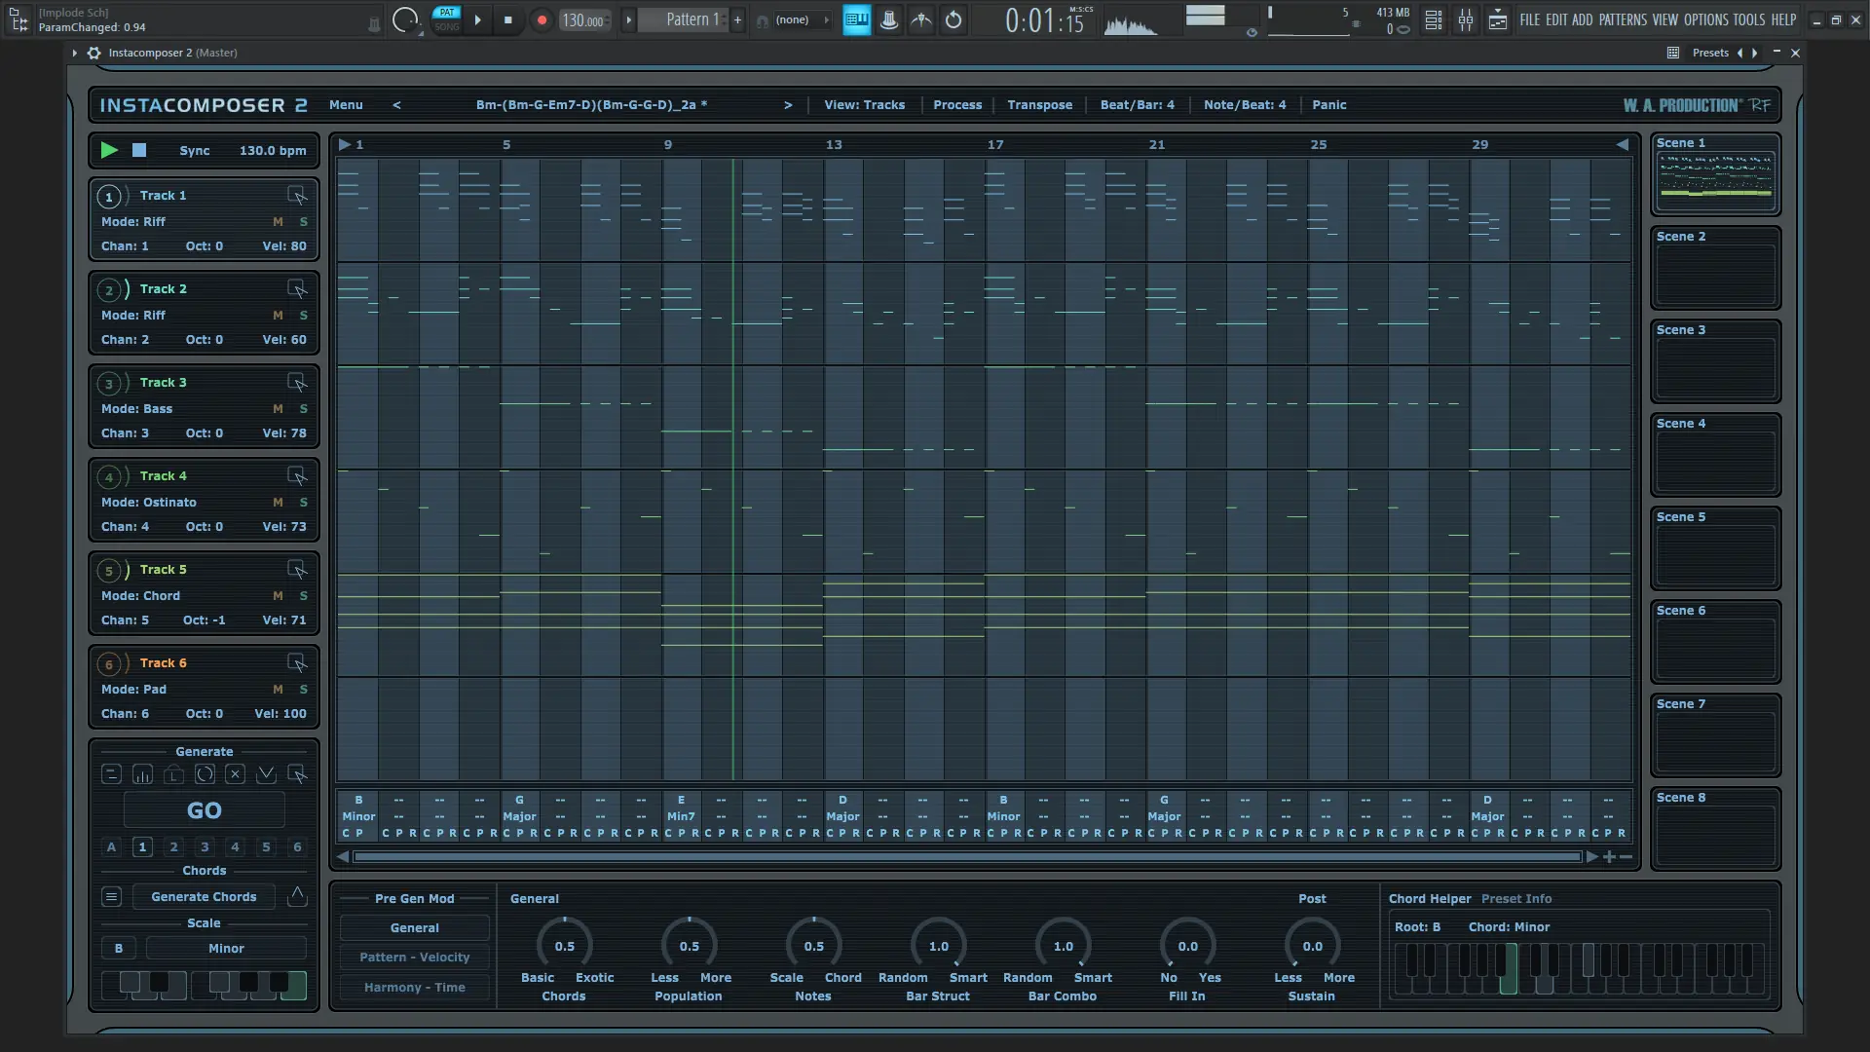Image resolution: width=1870 pixels, height=1052 pixels.
Task: Click the Basic/Exotic Chords knob
Action: tap(564, 946)
